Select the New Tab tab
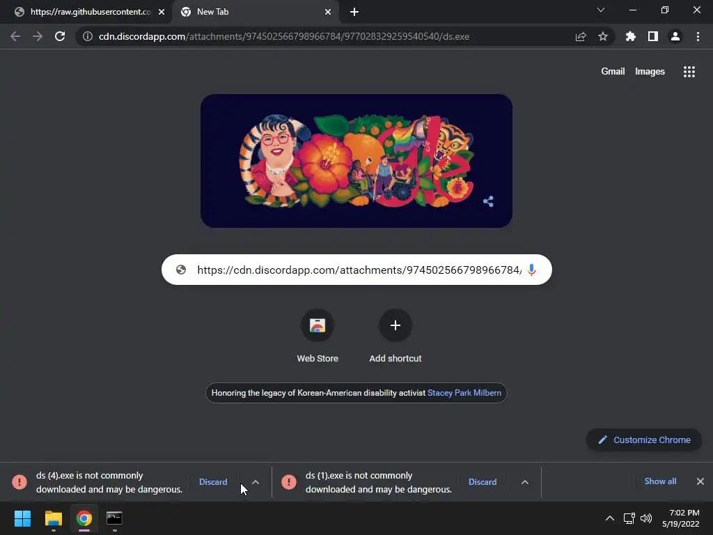The image size is (713, 535). pos(255,13)
